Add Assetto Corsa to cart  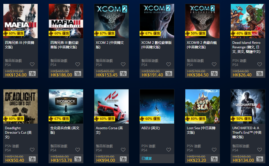123,159
